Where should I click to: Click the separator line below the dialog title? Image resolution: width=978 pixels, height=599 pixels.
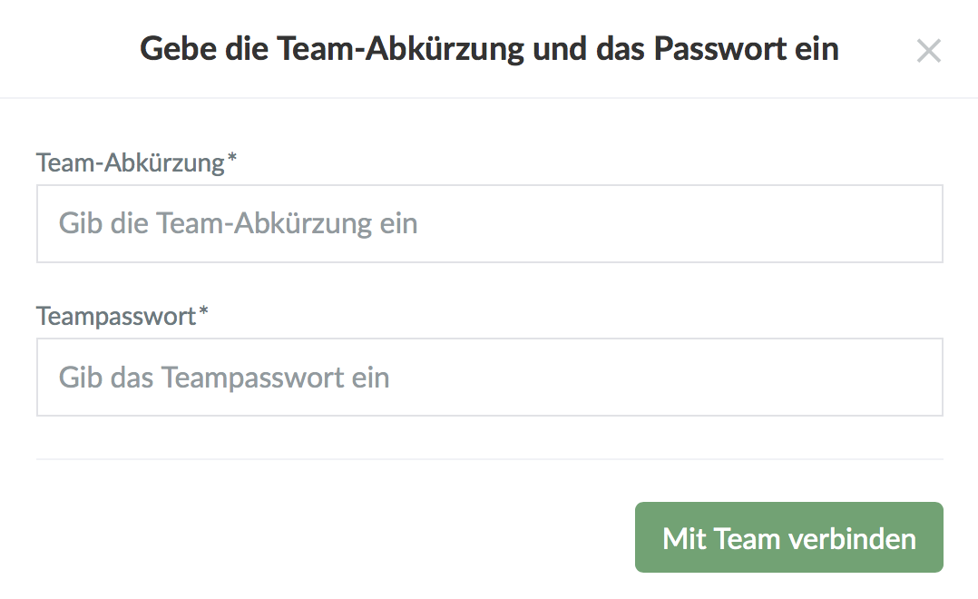489,97
